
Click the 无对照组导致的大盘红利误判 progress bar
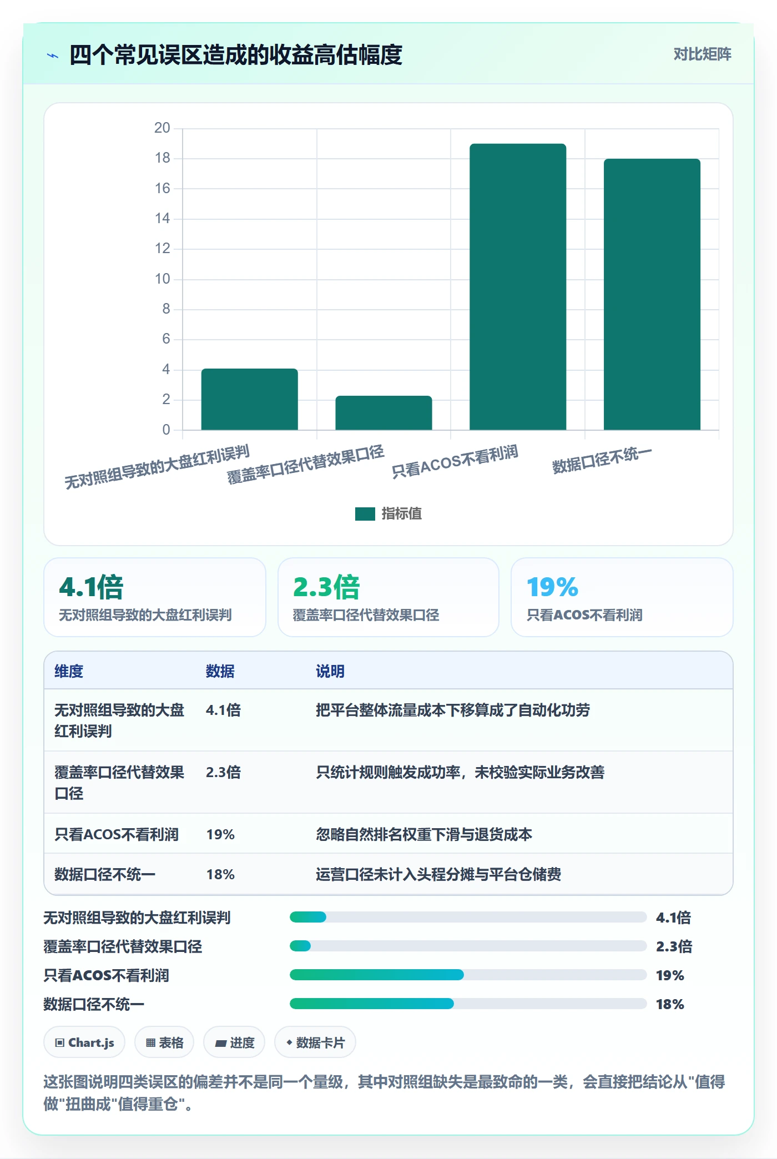click(468, 917)
